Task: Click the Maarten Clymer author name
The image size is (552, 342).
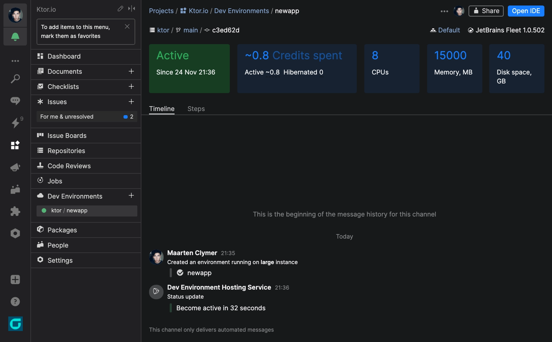Action: (192, 253)
